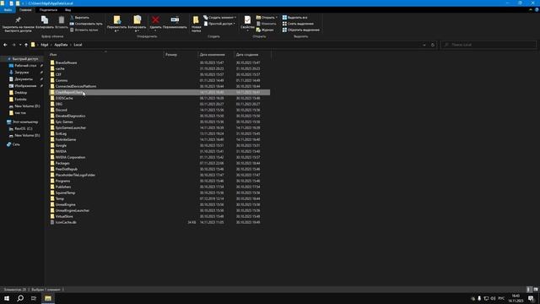Image resolution: width=540 pixels, height=304 pixels.
Task: Open the Windows Start menu
Action: click(7, 298)
